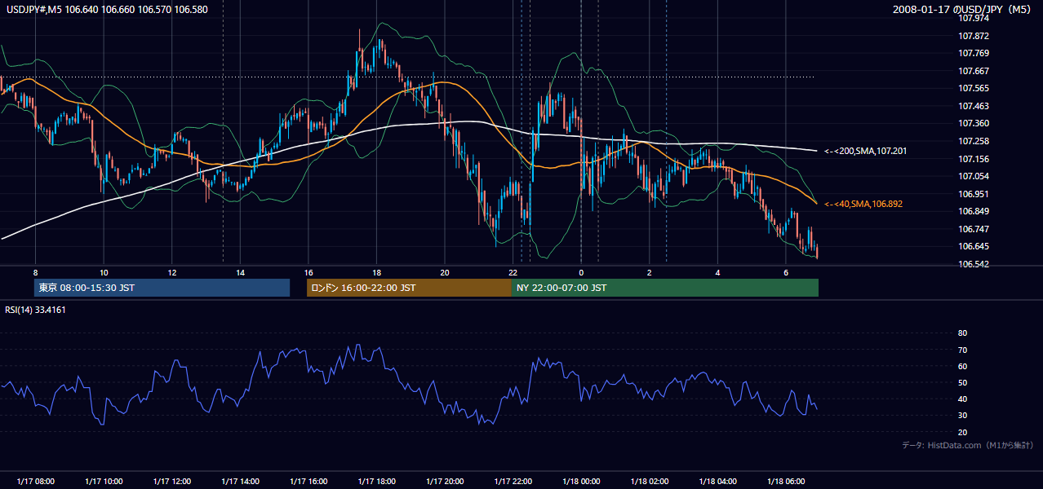The image size is (1043, 489).
Task: Select the 1/18 02:00 time label
Action: tap(650, 482)
